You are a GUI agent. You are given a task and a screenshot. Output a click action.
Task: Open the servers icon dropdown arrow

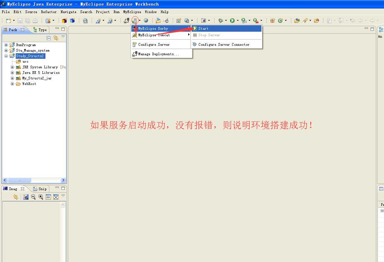click(140, 21)
